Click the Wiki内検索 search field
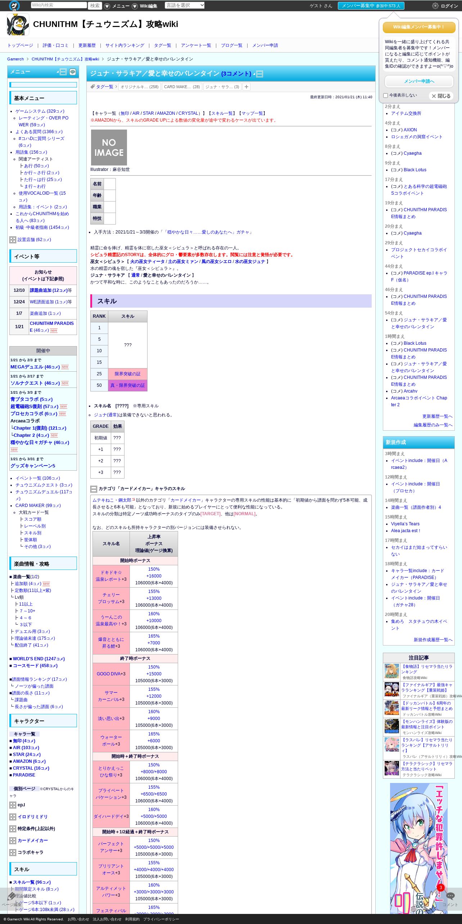Screen dimensions: 462x924 tap(59, 5)
